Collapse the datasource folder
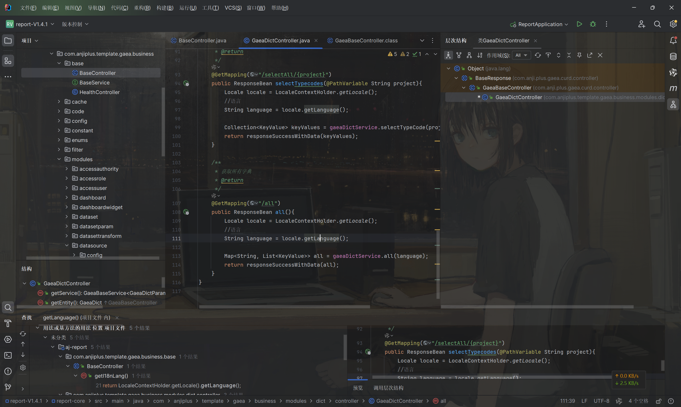The width and height of the screenshot is (681, 407). pyautogui.click(x=67, y=246)
